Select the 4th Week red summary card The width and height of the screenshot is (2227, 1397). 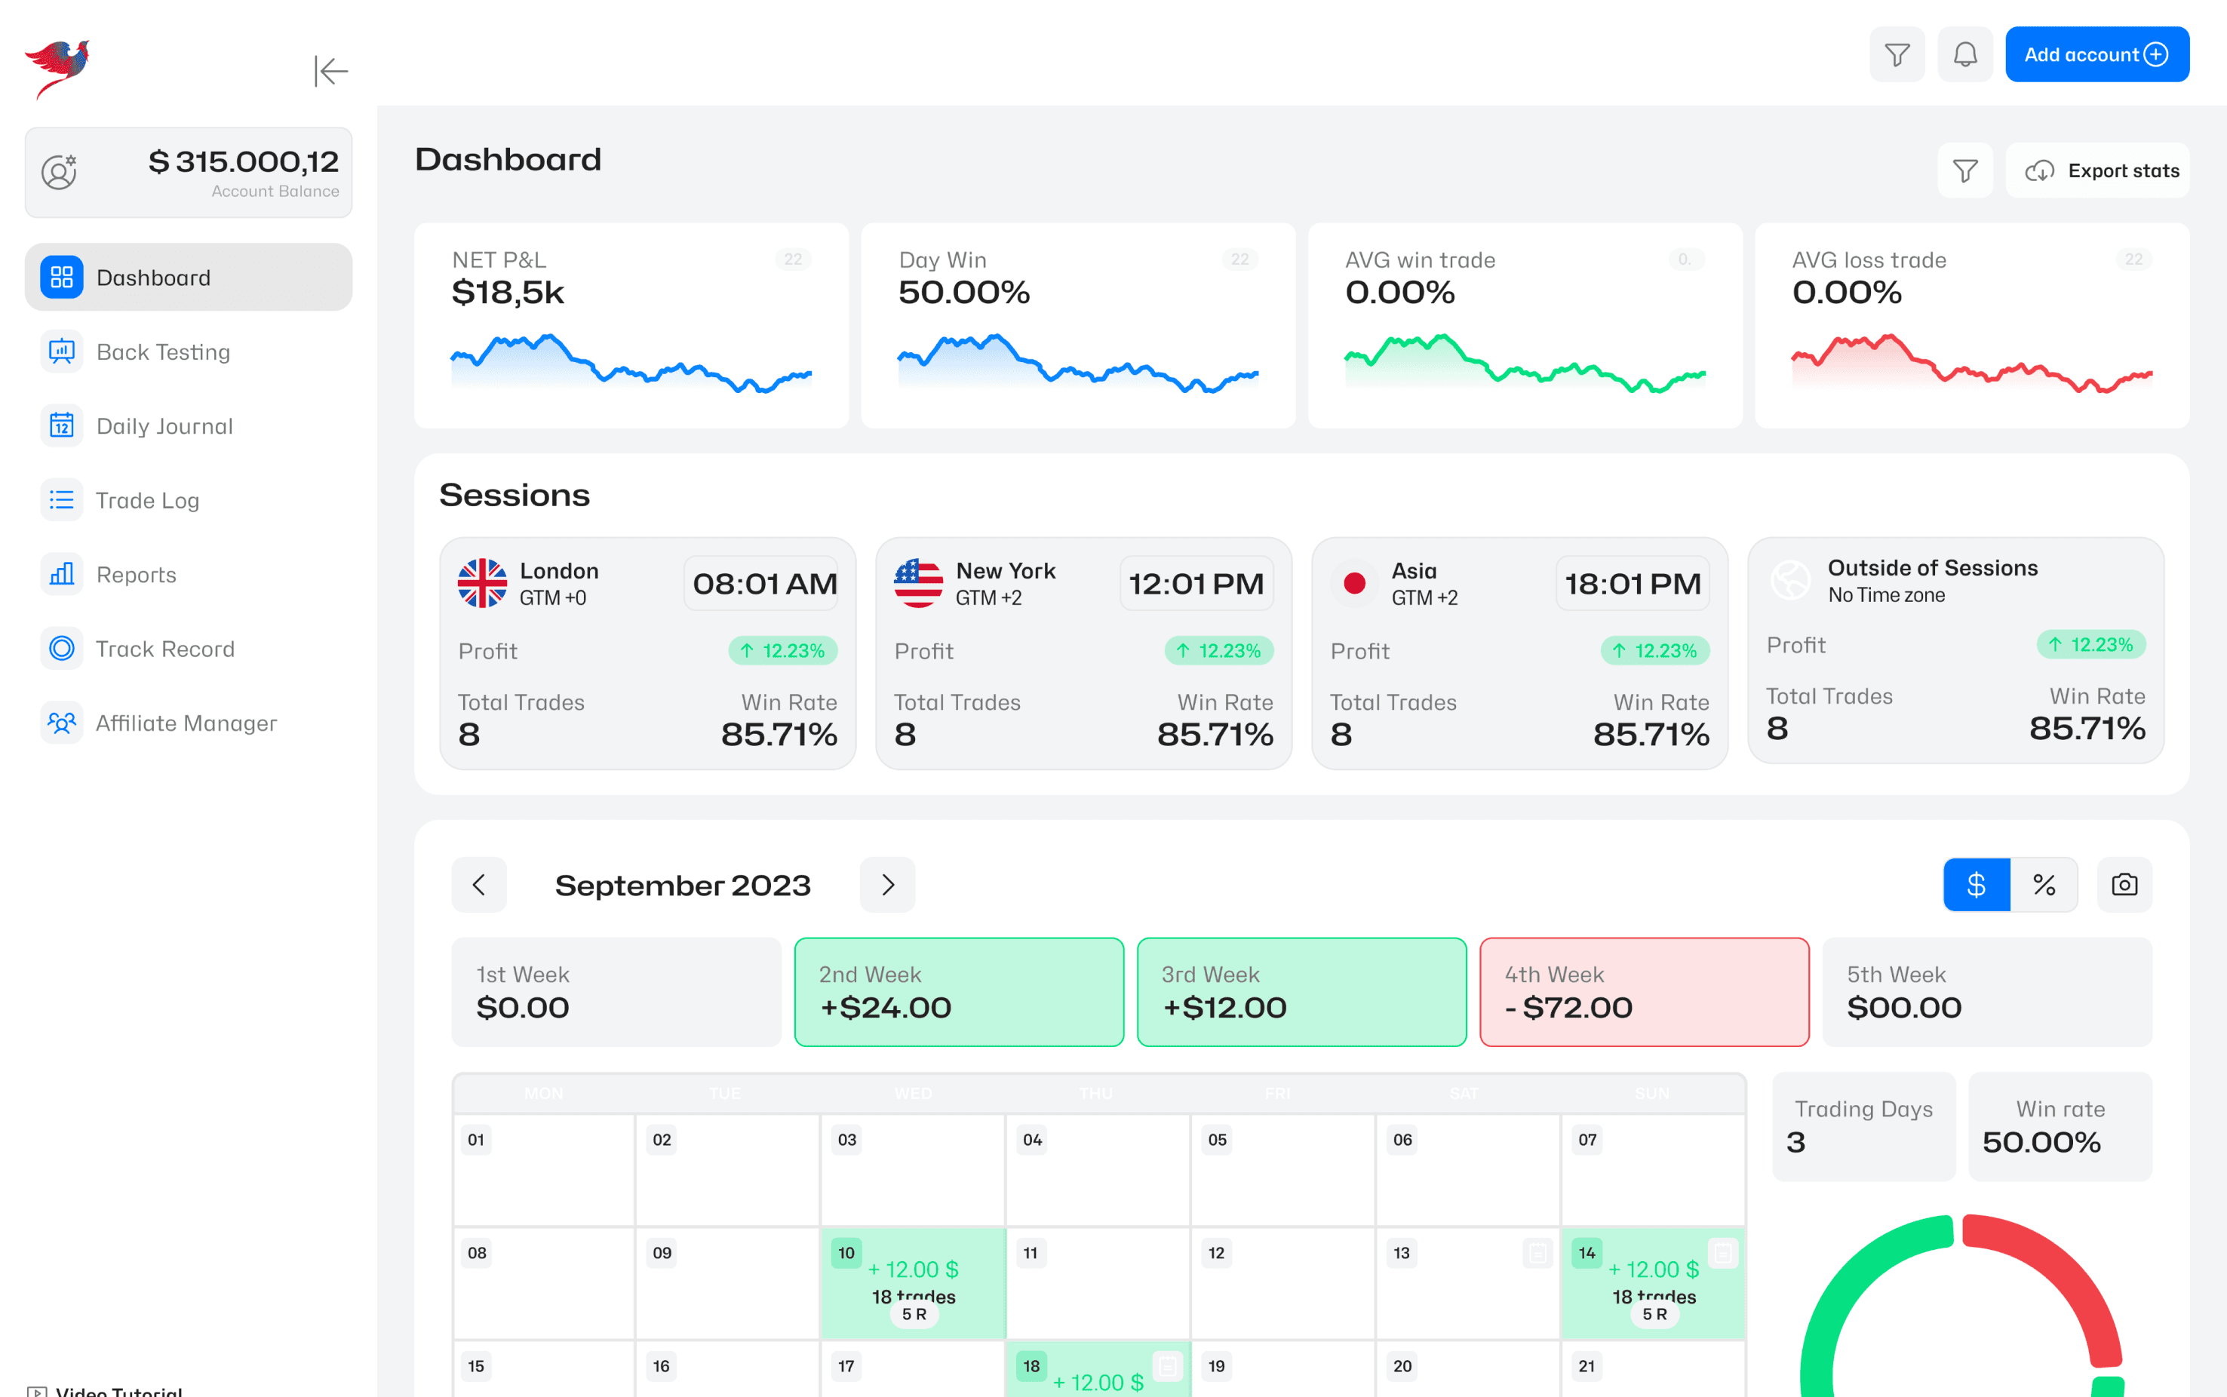pos(1644,993)
